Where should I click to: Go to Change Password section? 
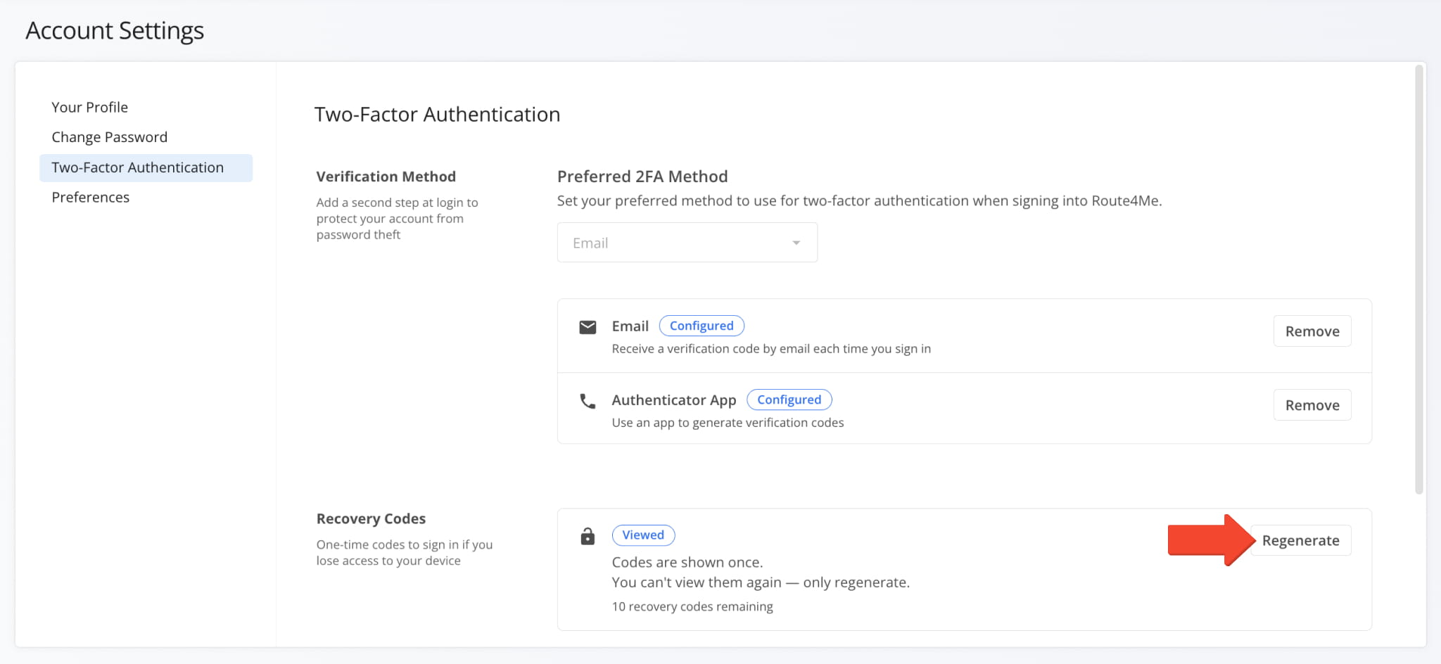click(109, 137)
